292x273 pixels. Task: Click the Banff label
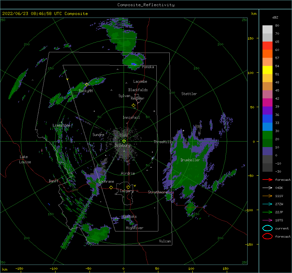click(x=54, y=181)
